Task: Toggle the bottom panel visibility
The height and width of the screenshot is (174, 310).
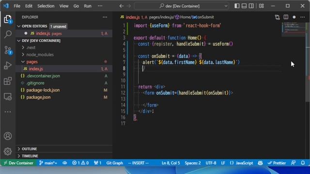Action: pyautogui.click(x=244, y=6)
